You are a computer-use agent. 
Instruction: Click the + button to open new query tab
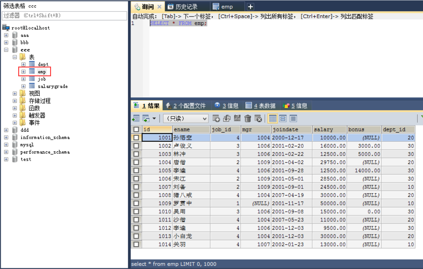pyautogui.click(x=249, y=5)
